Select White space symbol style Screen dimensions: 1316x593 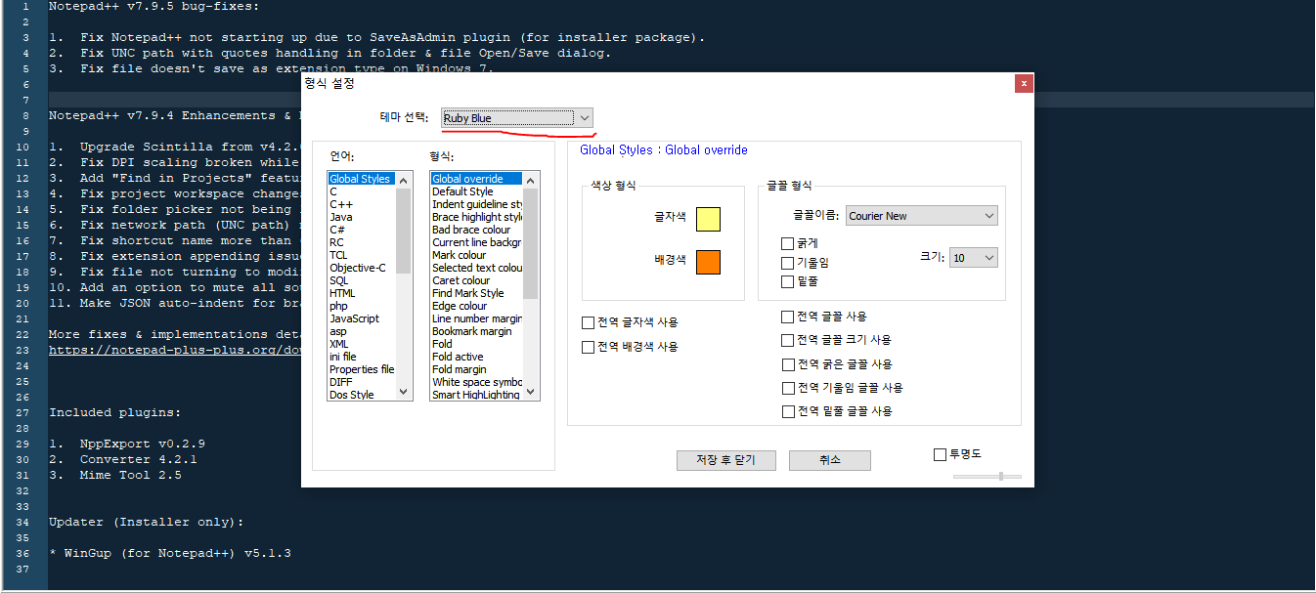tap(476, 382)
